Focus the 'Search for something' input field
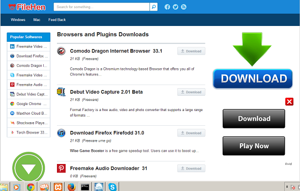 pos(102,7)
